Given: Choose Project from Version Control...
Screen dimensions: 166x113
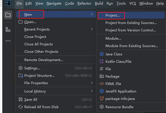Looking at the screenshot, I should point(131,30).
